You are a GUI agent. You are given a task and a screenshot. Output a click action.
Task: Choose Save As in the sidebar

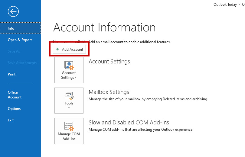[14, 51]
